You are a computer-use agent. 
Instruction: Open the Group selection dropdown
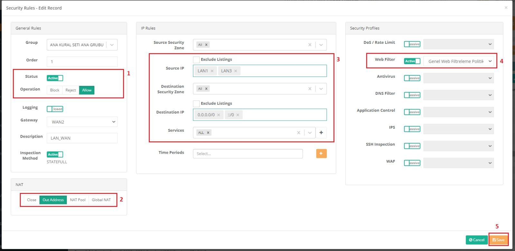[x=112, y=45]
